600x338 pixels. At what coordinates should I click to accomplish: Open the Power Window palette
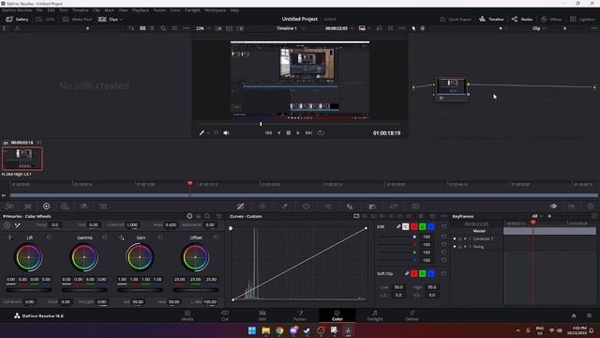coord(307,207)
